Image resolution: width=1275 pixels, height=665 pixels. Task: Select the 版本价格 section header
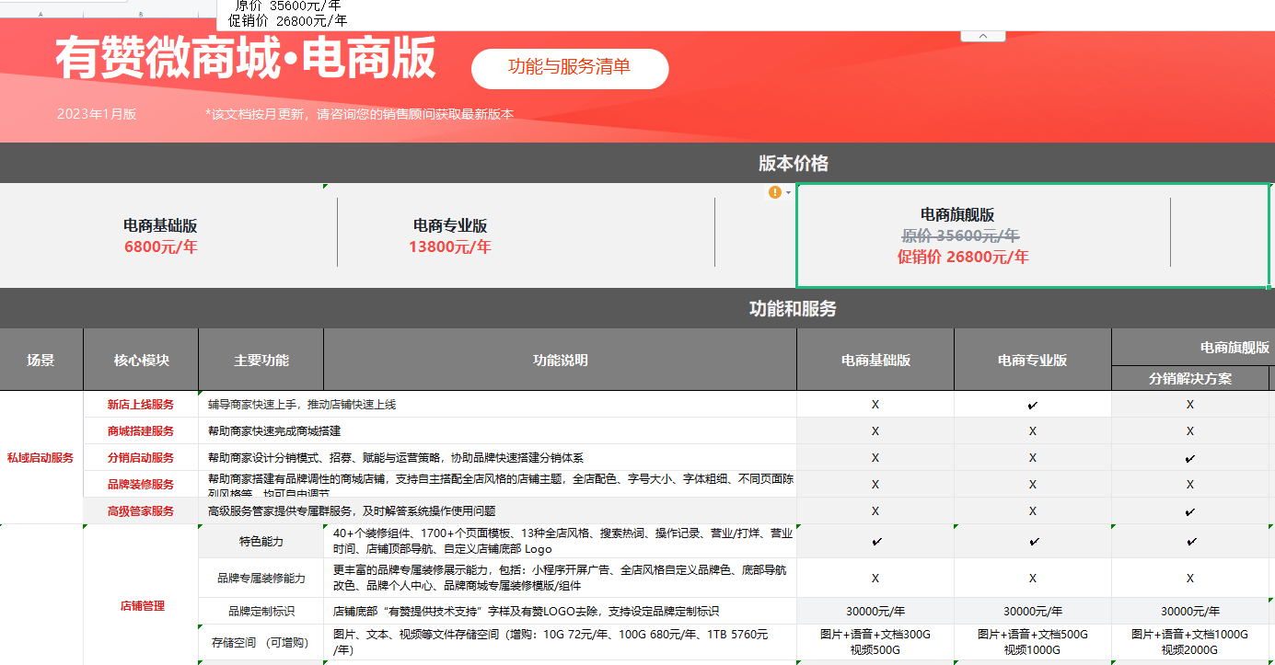(794, 164)
